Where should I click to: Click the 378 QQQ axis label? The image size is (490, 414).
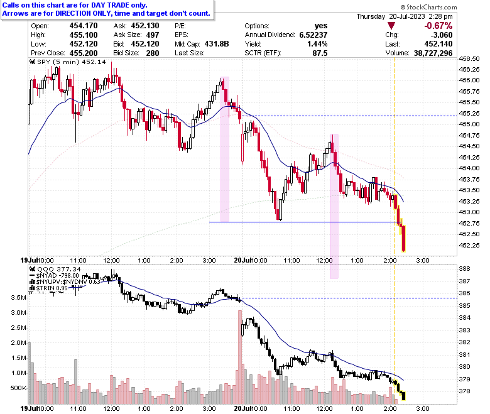click(464, 391)
